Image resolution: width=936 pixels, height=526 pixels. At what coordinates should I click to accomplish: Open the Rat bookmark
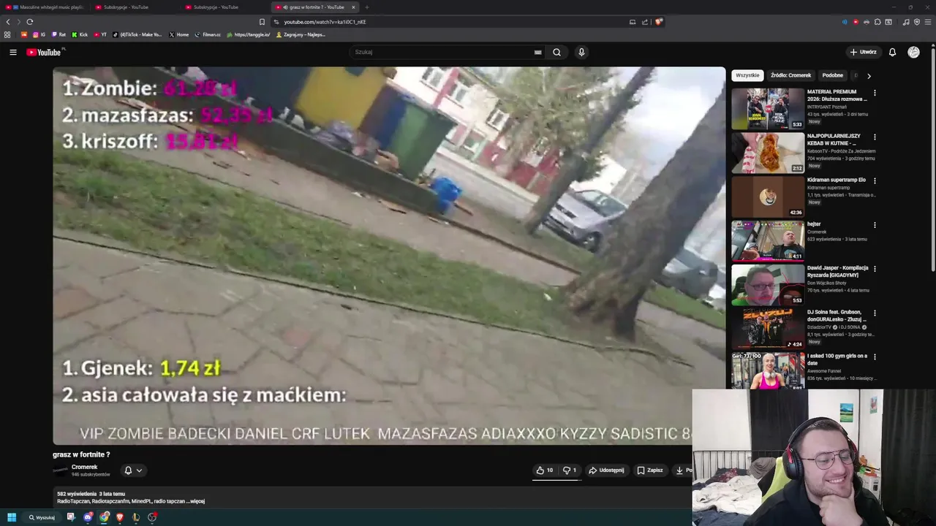58,34
